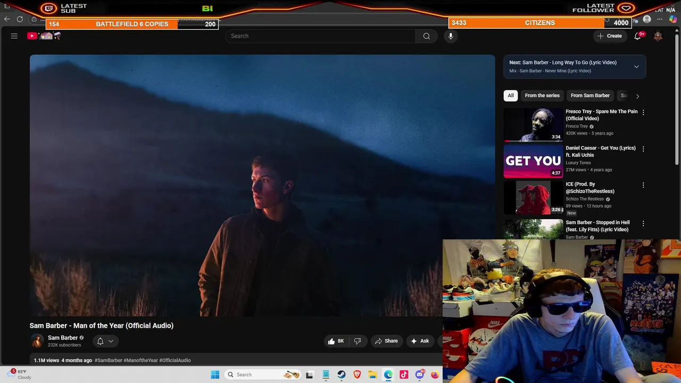Open Fresco Trey channel link

577,127
